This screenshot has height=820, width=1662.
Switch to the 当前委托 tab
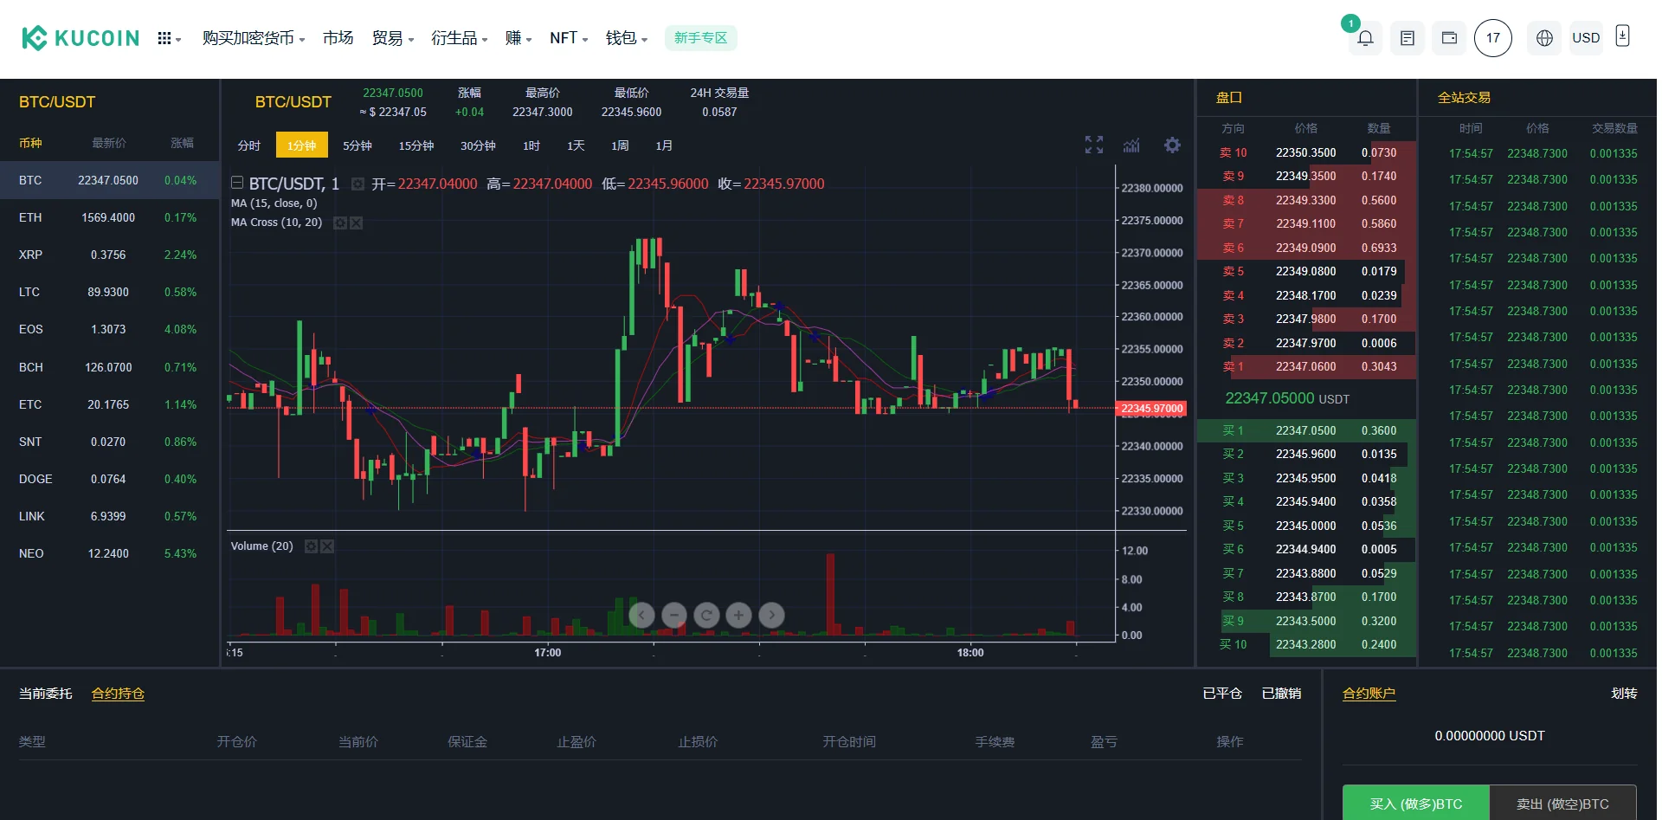coord(46,694)
